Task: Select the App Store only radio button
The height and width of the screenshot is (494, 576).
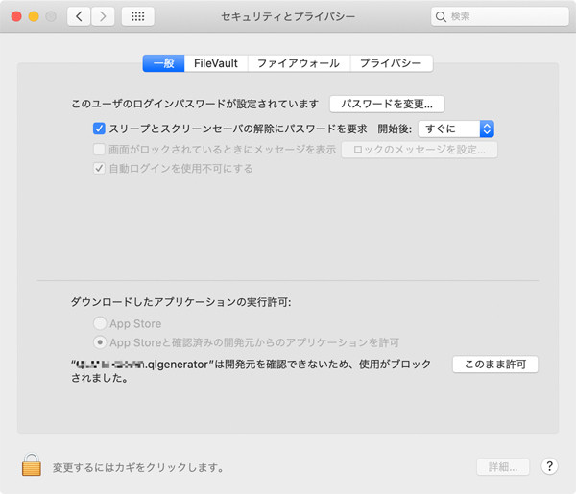Action: pyautogui.click(x=100, y=323)
